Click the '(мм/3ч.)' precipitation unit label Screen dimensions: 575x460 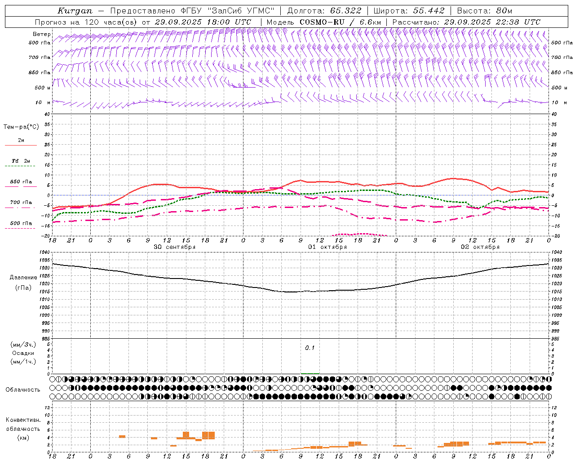pyautogui.click(x=23, y=345)
